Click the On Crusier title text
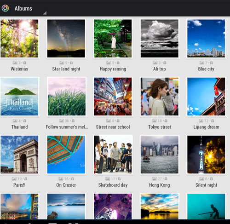The width and height of the screenshot is (230, 224). 66,185
